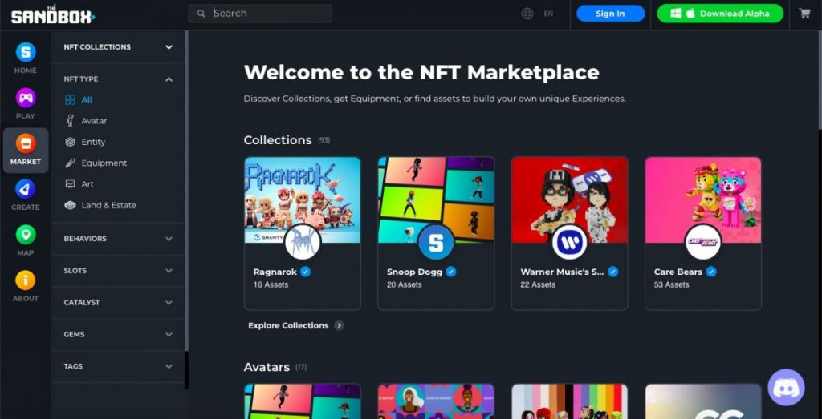Click the search magnifier icon
822x419 pixels.
click(x=201, y=14)
